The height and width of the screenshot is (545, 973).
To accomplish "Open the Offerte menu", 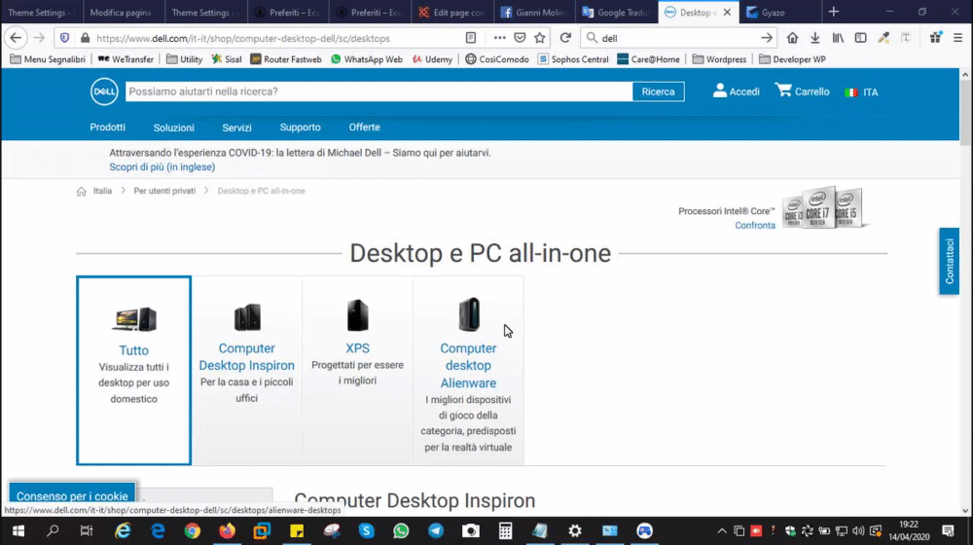I will (x=364, y=127).
